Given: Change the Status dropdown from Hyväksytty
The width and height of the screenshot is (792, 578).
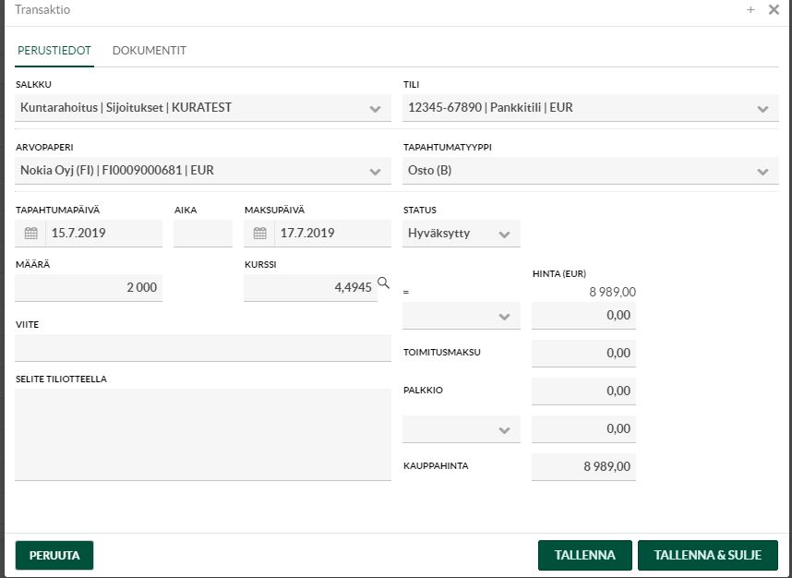Looking at the screenshot, I should (x=503, y=235).
